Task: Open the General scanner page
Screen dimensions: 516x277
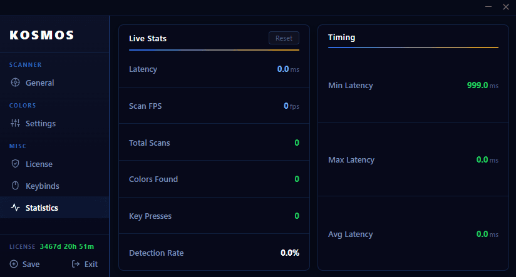Action: coord(39,83)
